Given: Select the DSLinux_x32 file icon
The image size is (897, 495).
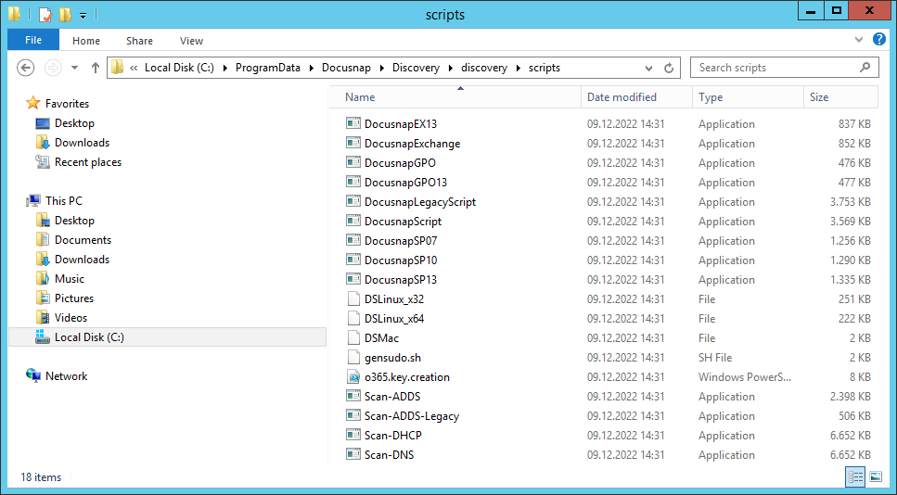Looking at the screenshot, I should coord(353,298).
